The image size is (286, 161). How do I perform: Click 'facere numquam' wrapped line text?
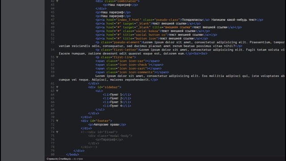[x=72, y=54]
